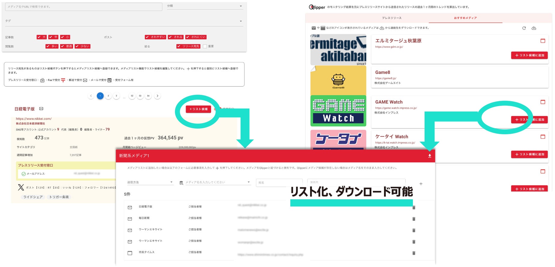The image size is (555, 267).
Task: Open the https://www.nikkei.com/ link
Action: point(34,119)
